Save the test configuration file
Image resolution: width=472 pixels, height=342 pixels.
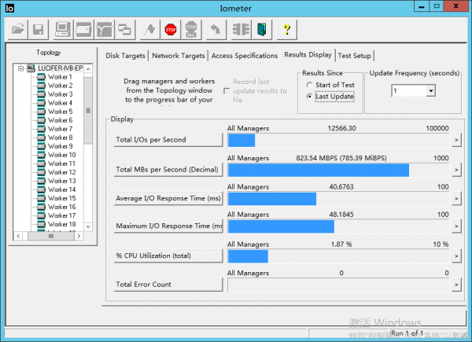pyautogui.click(x=39, y=29)
